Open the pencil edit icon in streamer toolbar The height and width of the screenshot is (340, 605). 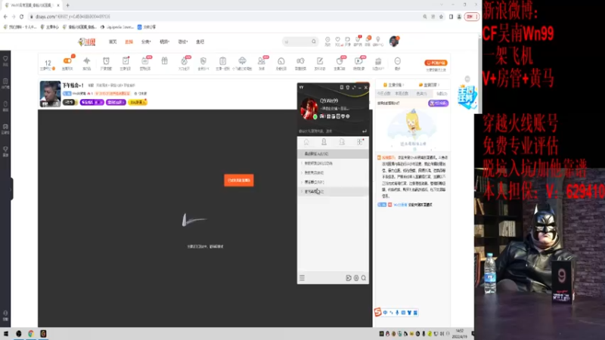(320, 61)
